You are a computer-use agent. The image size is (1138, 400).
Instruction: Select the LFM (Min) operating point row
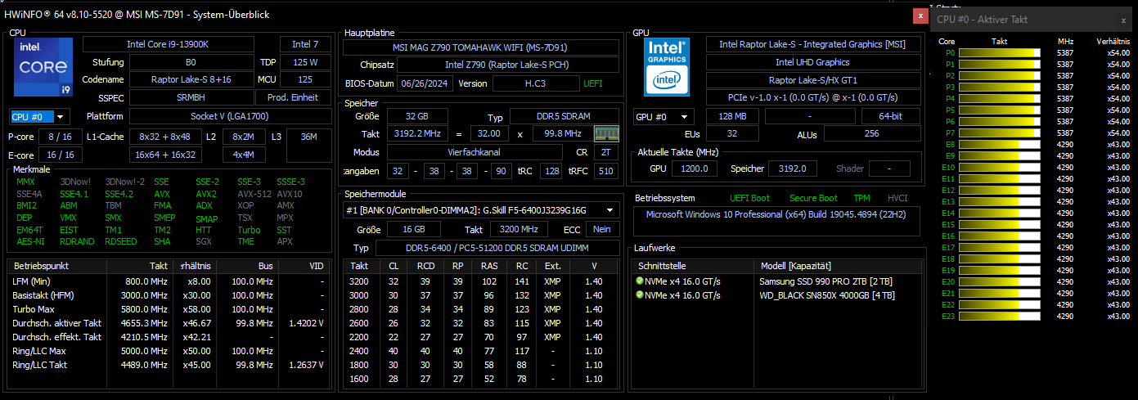[x=168, y=281]
